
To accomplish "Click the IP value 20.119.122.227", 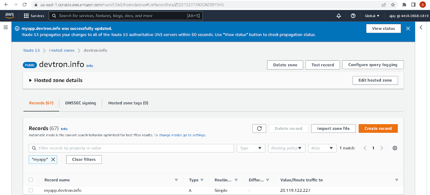I will [x=295, y=190].
